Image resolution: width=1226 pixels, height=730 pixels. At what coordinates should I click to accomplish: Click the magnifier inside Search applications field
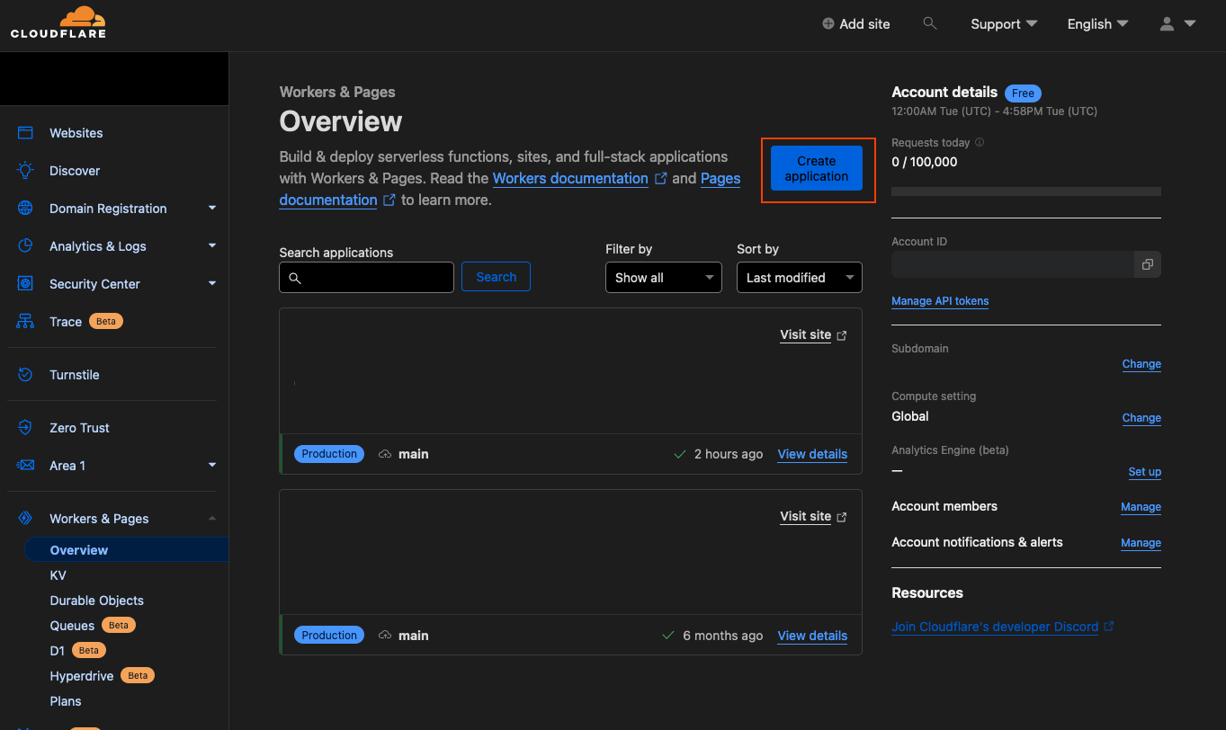coord(294,278)
